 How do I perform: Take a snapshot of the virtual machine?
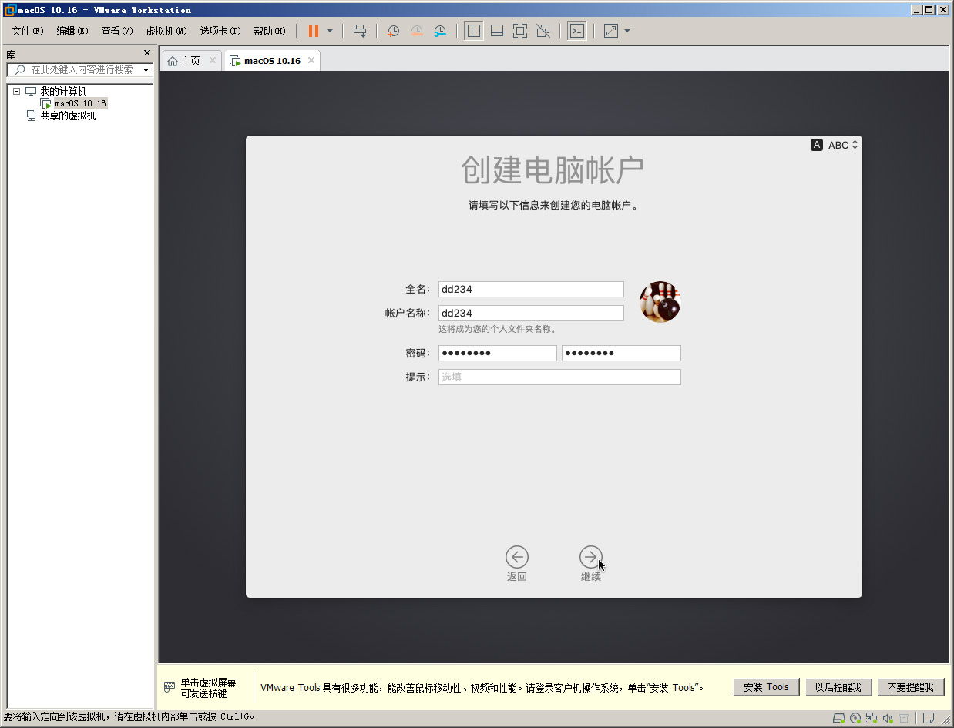click(x=393, y=31)
